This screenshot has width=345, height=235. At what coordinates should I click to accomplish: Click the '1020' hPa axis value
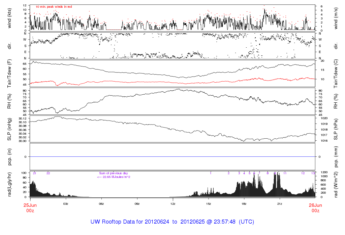point(324,118)
